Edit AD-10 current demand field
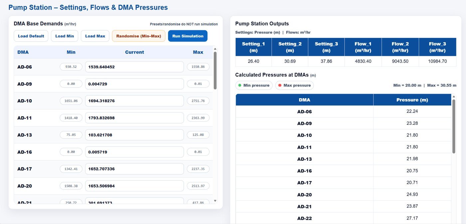This screenshot has width=466, height=224. pos(134,101)
